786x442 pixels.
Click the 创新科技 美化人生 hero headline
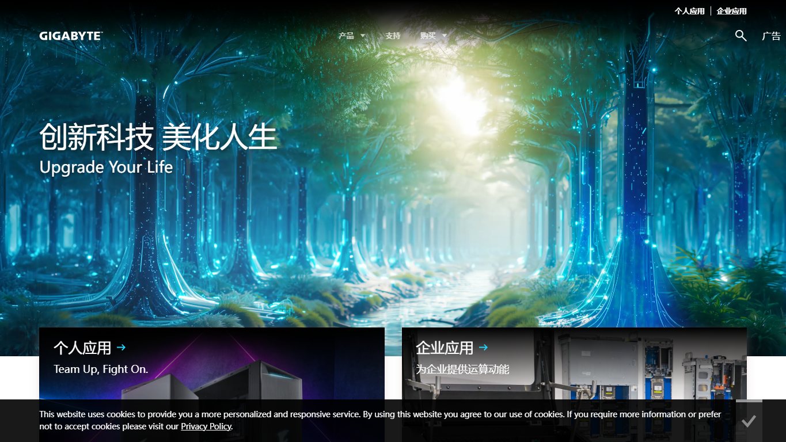(x=158, y=138)
